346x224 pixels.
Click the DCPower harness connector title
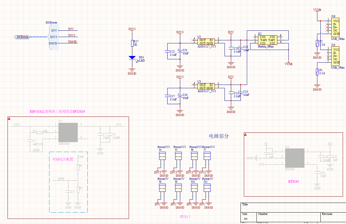52,23
